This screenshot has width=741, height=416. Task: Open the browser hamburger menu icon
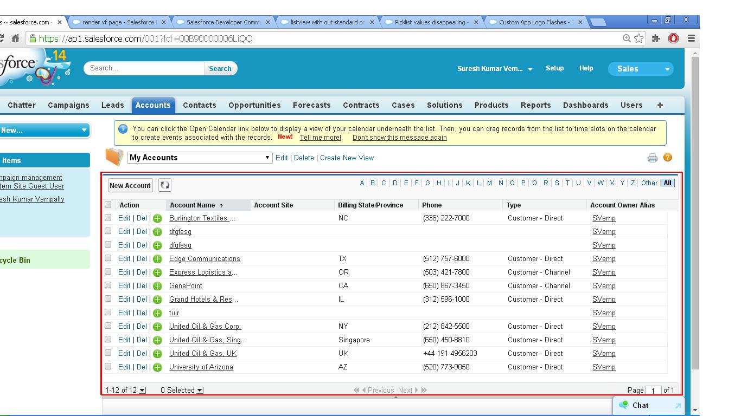691,38
